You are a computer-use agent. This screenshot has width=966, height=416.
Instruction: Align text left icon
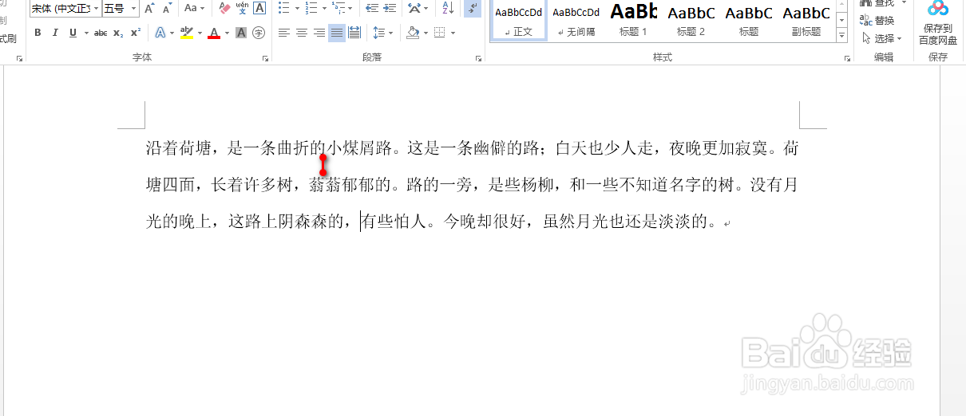[284, 33]
